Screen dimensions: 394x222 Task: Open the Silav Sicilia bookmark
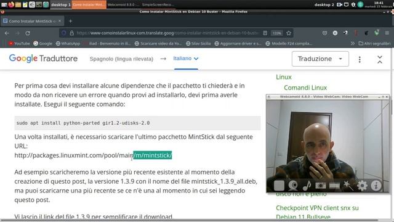coord(198,43)
